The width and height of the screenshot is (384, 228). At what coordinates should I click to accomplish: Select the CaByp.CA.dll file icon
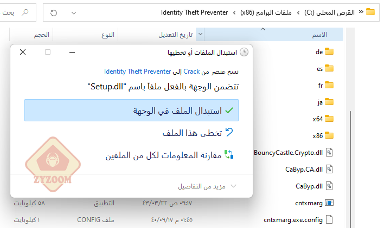coord(329,169)
